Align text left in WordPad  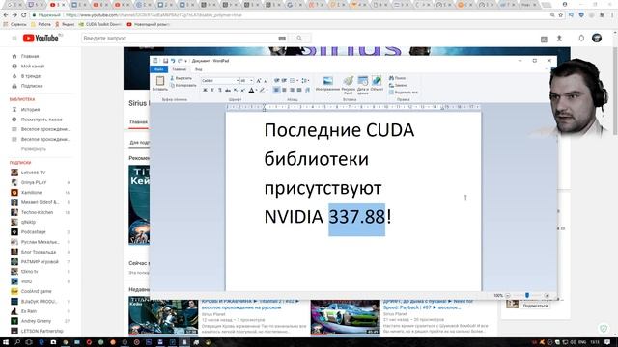(276, 90)
